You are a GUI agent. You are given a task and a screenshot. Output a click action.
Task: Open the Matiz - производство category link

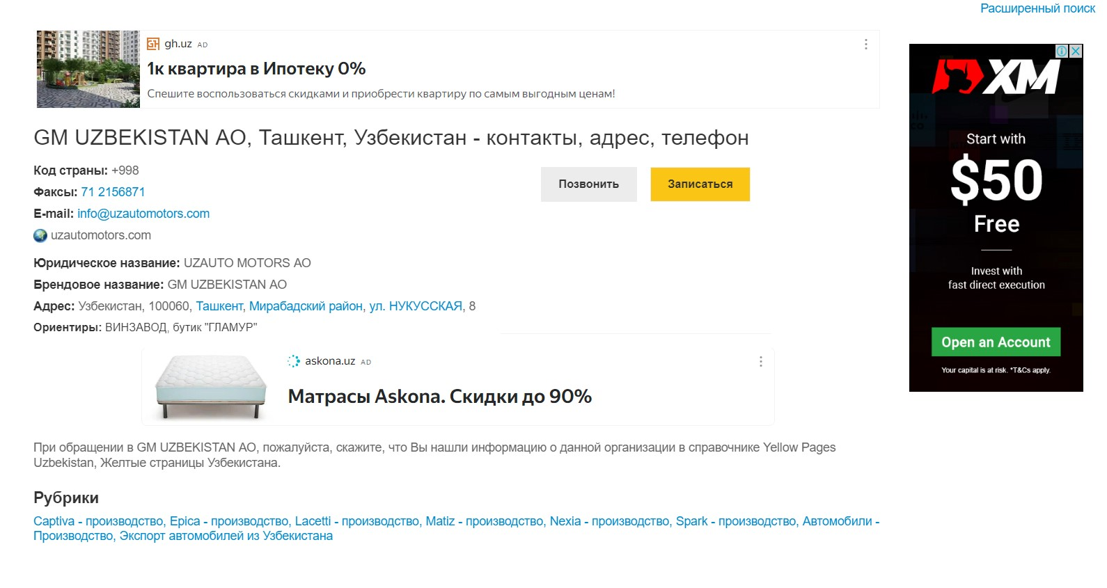point(485,521)
